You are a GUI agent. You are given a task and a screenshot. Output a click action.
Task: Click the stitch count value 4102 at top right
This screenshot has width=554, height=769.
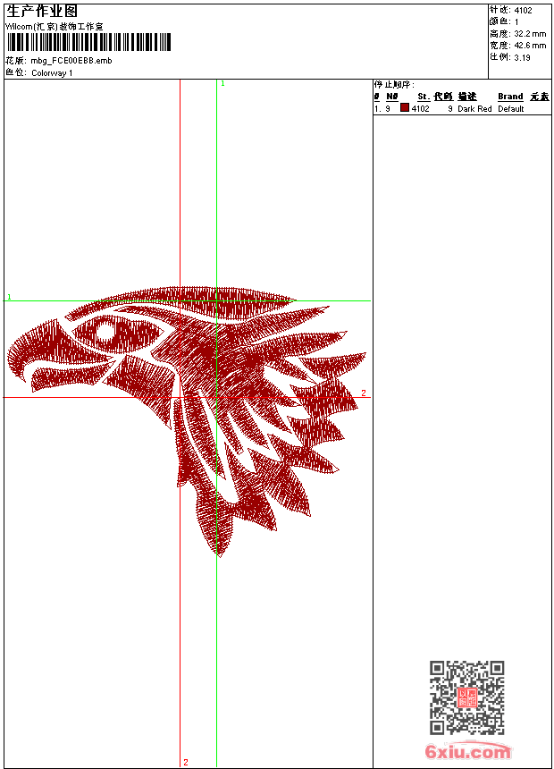coord(523,11)
